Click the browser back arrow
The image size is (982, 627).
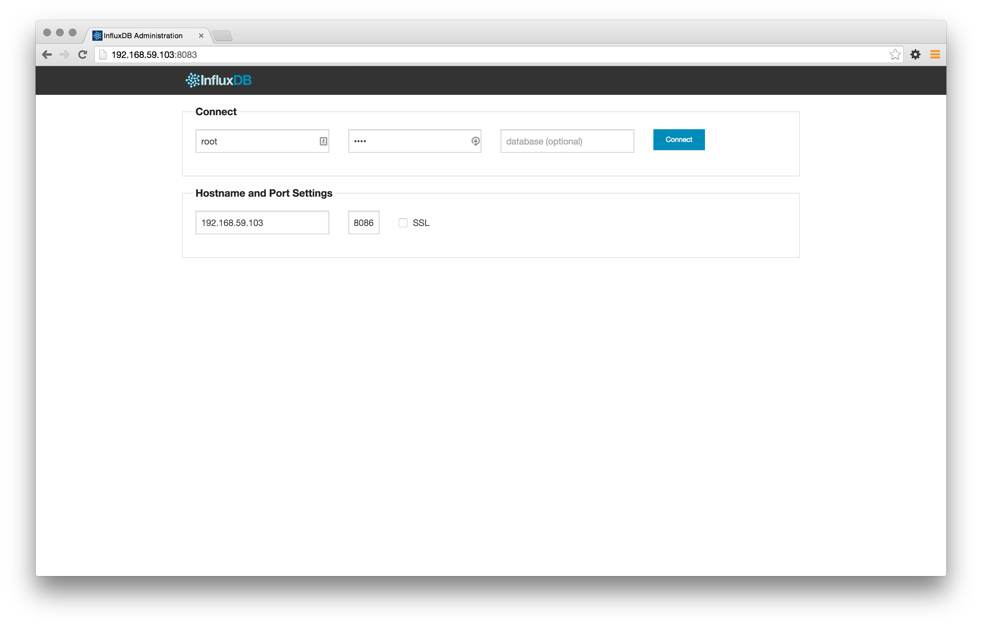point(47,55)
